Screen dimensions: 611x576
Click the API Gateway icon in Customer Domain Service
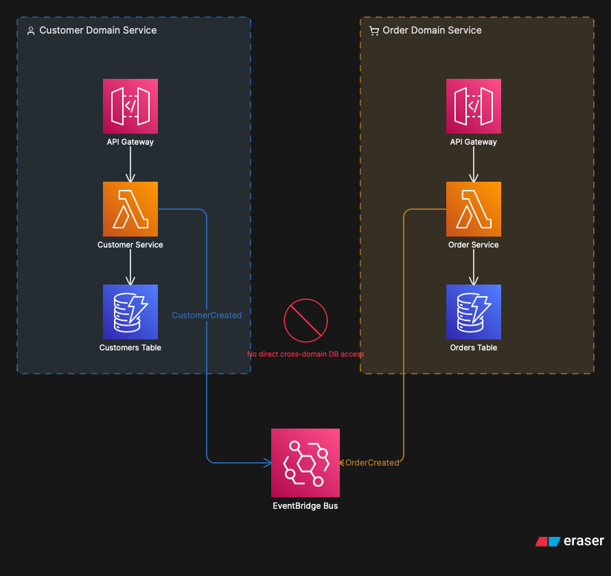coord(130,106)
